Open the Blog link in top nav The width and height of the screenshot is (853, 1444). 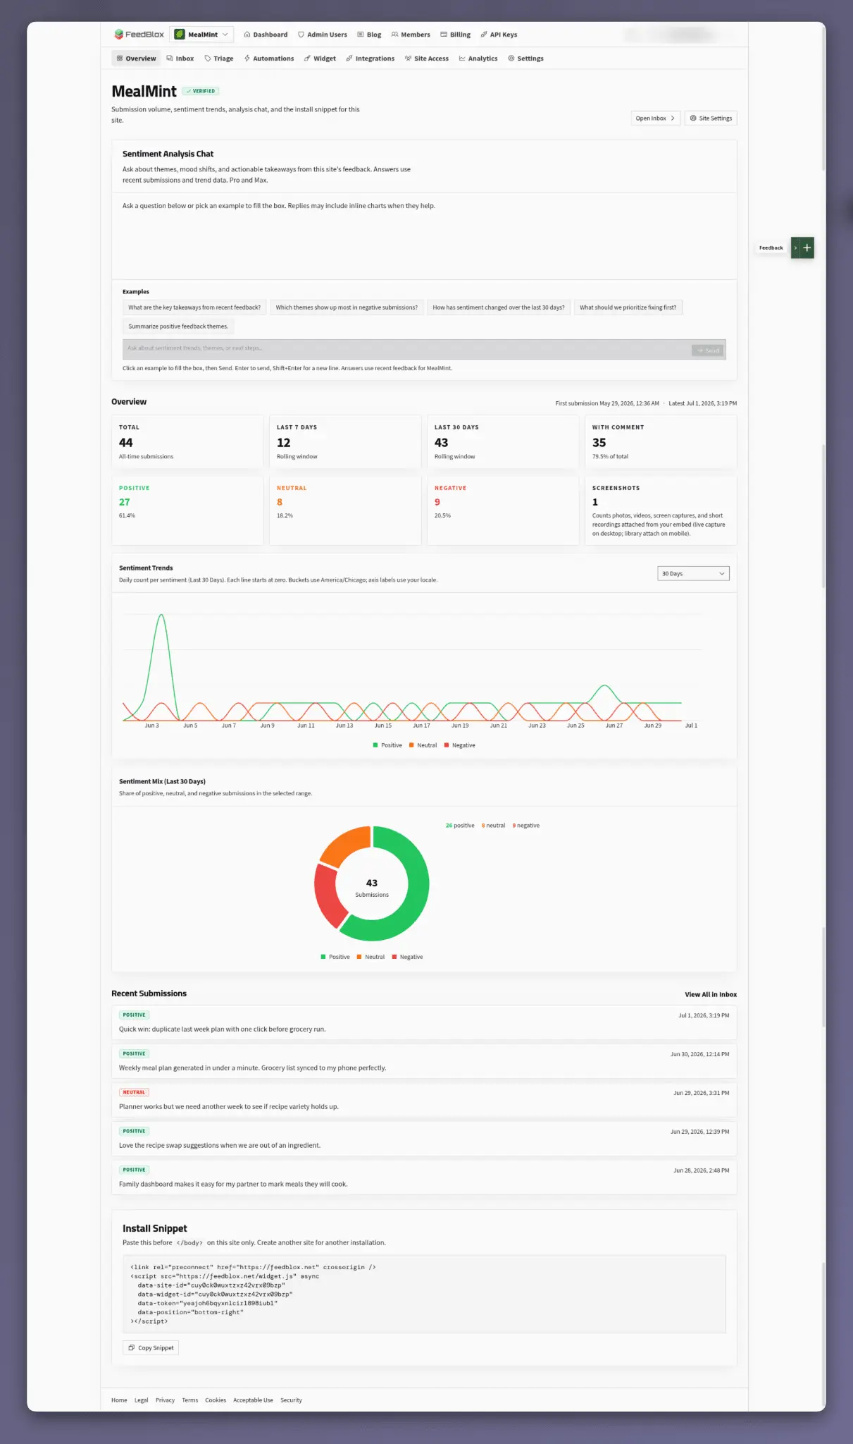(369, 35)
